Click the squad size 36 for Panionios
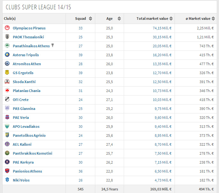Viewport: 219px width, 193px height. pyautogui.click(x=81, y=171)
